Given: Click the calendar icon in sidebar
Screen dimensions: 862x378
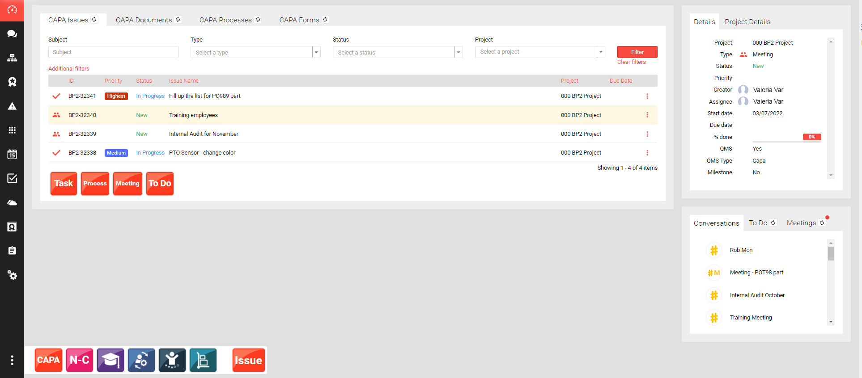Looking at the screenshot, I should point(12,155).
